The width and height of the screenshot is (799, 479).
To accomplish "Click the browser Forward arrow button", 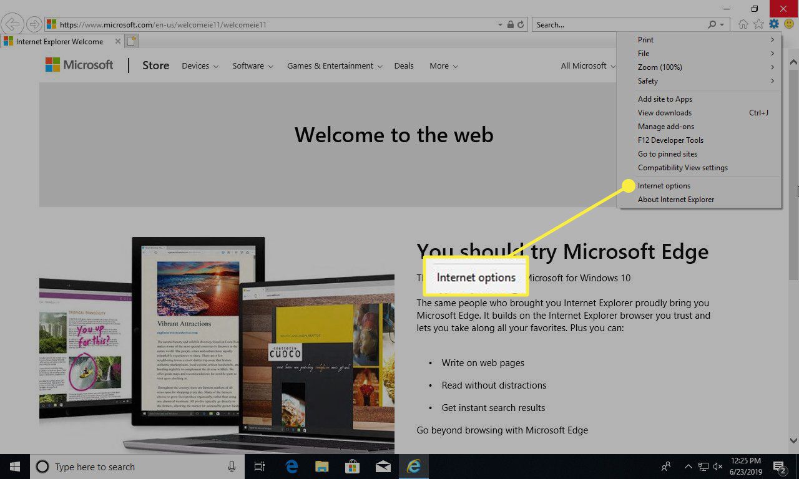I will tap(34, 24).
